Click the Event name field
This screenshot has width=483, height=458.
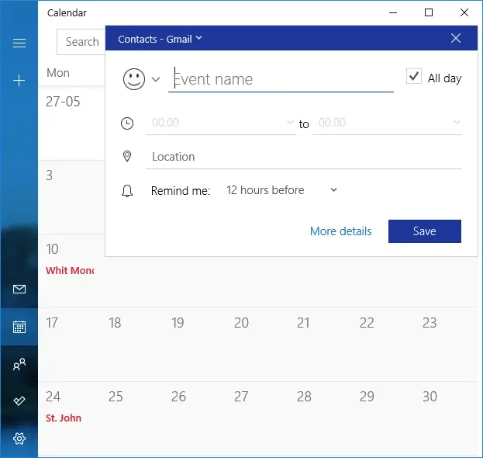pos(281,79)
